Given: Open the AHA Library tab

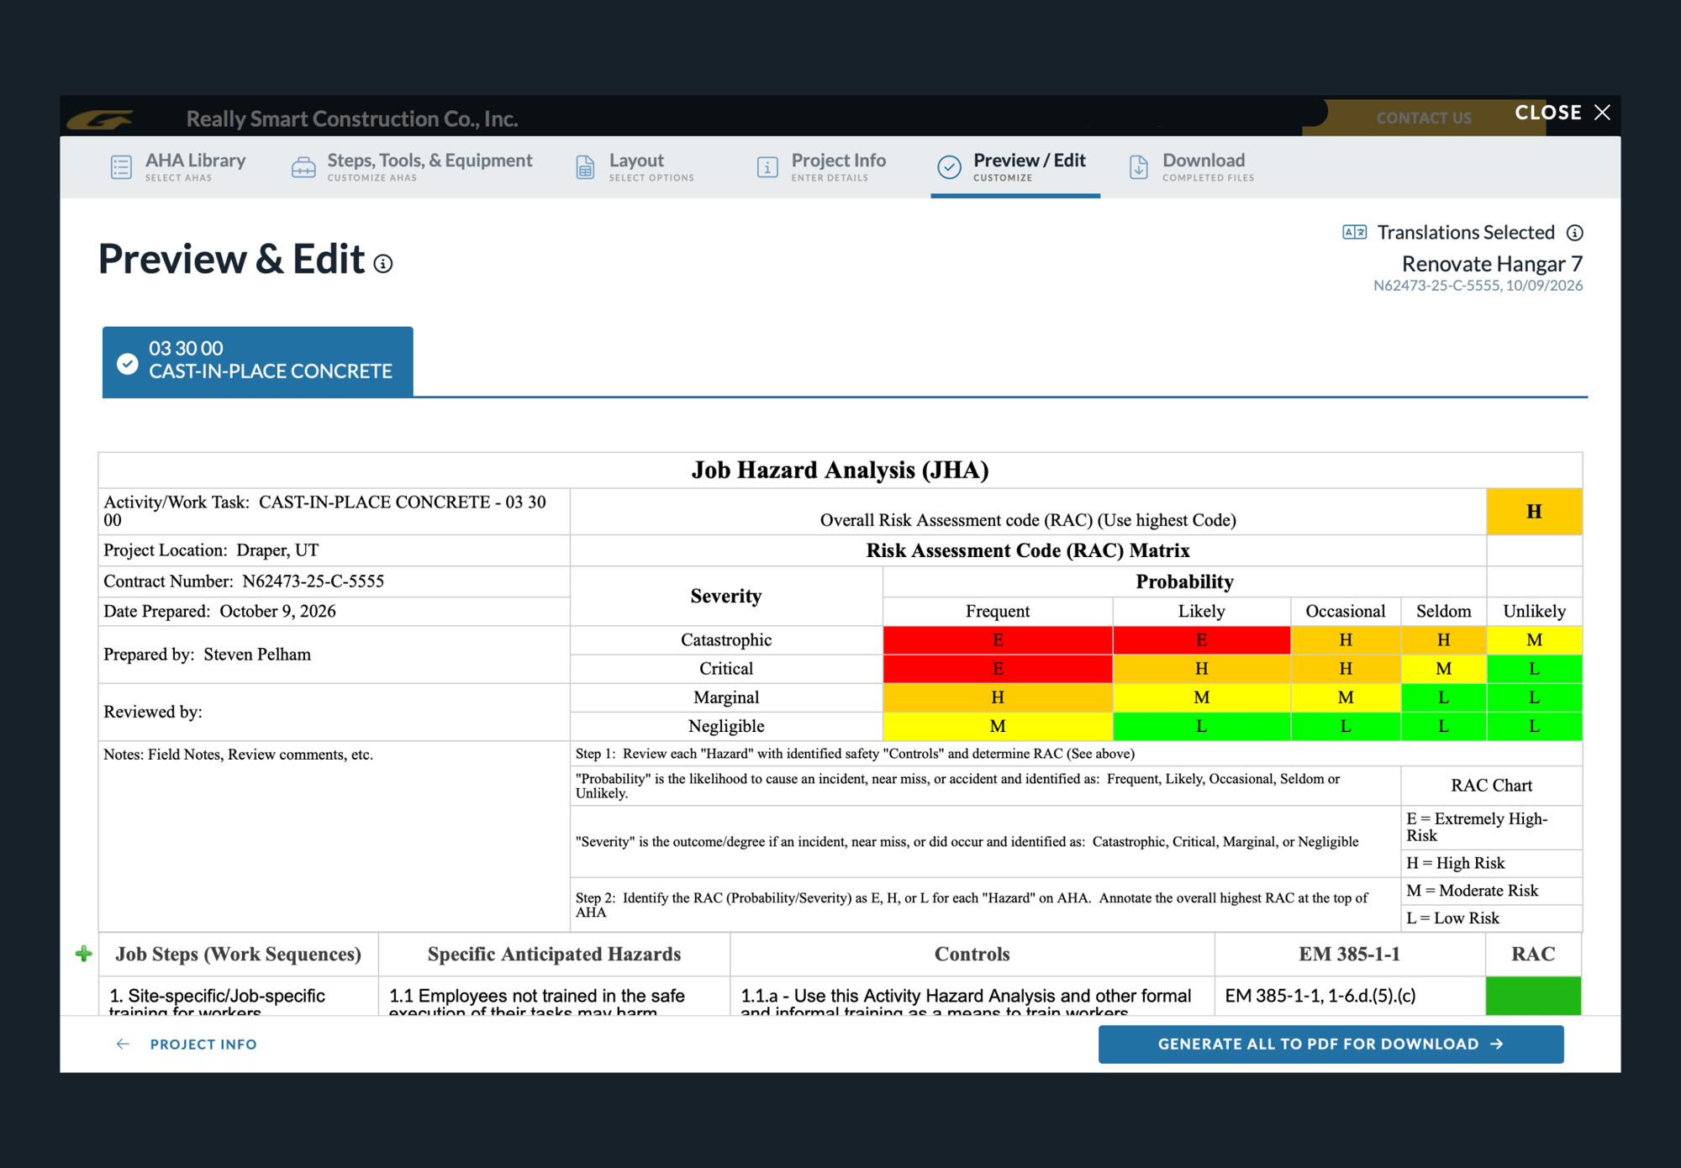Looking at the screenshot, I should pyautogui.click(x=177, y=166).
